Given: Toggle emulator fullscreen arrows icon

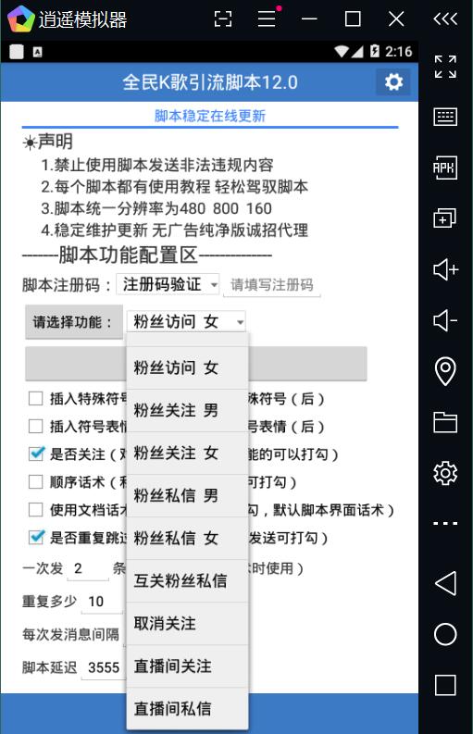Looking at the screenshot, I should (x=445, y=67).
